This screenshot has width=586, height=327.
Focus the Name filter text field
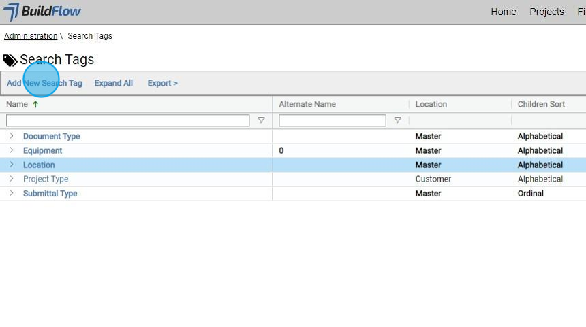pos(127,120)
